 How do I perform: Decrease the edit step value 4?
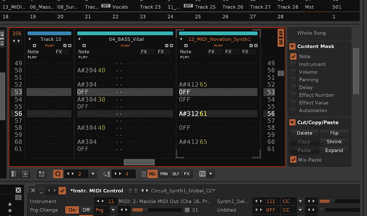click(x=115, y=174)
